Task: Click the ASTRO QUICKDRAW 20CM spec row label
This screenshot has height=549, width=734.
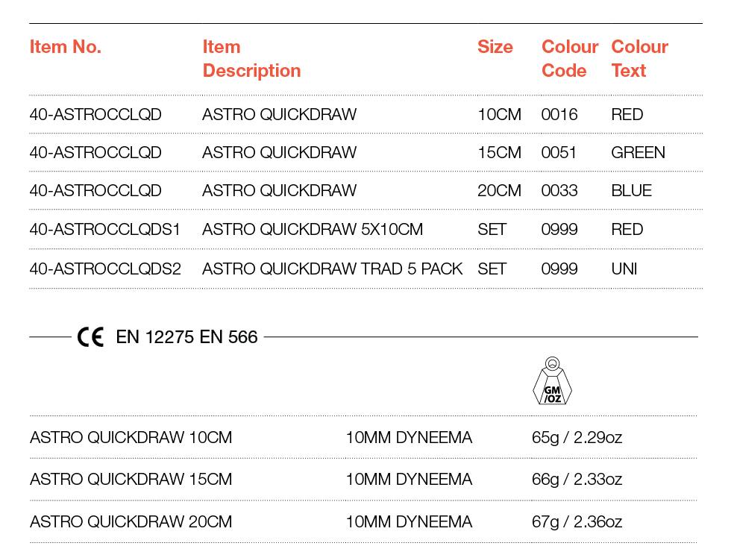Action: (x=131, y=522)
